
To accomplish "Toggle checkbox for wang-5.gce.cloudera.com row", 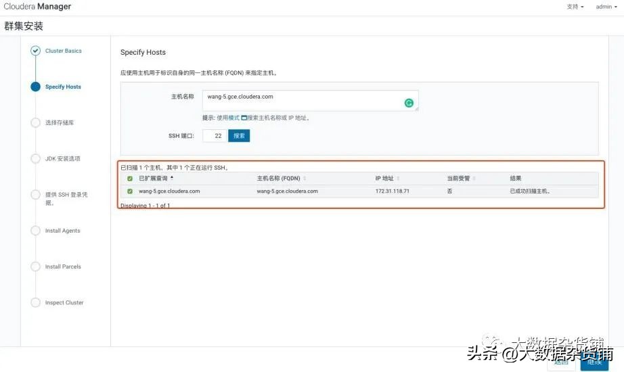I will [x=130, y=191].
